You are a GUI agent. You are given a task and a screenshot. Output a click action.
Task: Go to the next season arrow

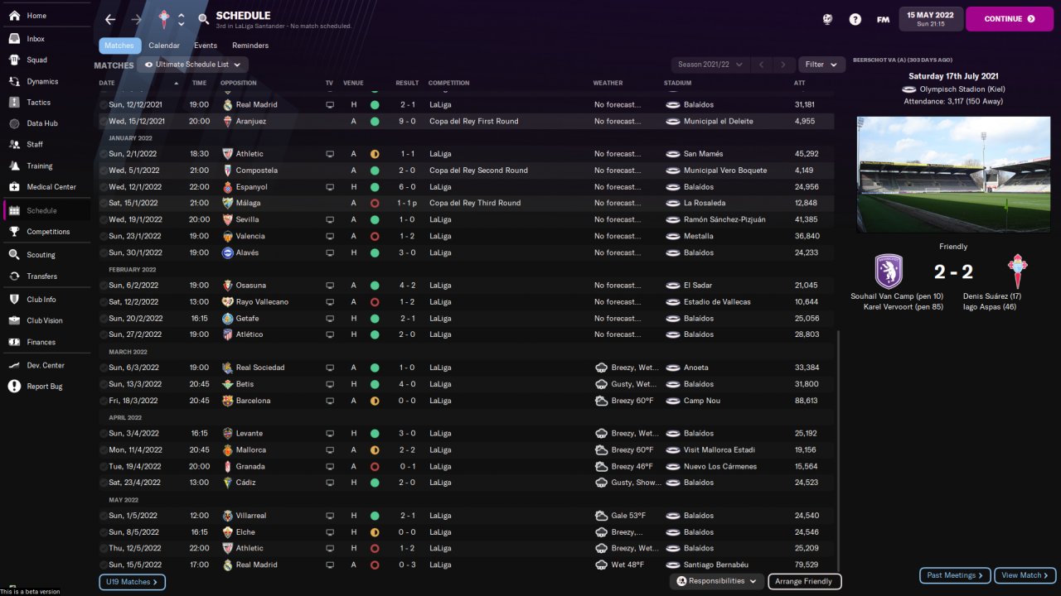tap(783, 65)
